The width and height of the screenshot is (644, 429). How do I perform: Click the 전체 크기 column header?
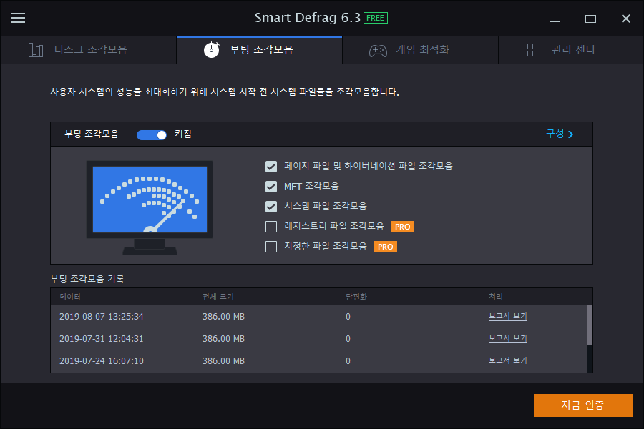(x=218, y=297)
